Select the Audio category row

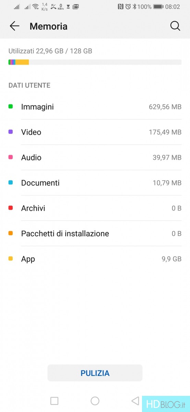[95, 158]
